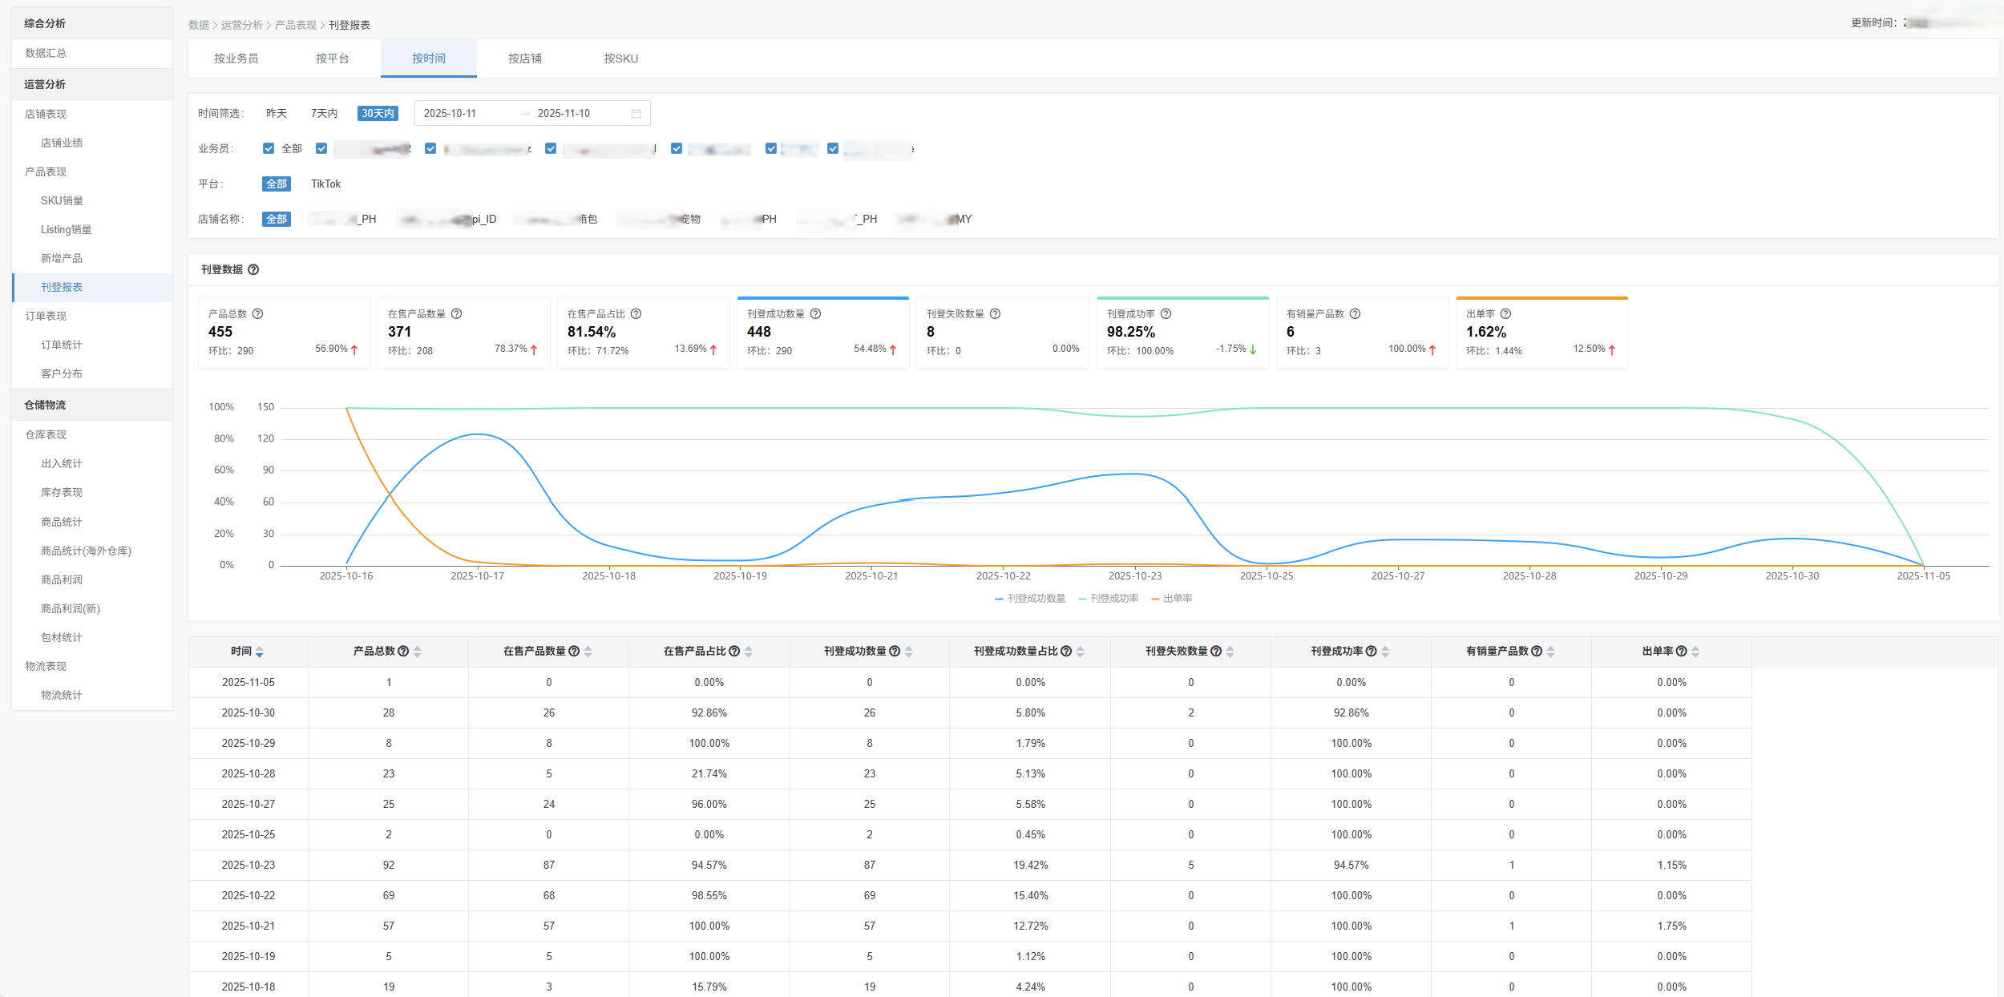
Task: Click help icon next to 产品总数 card
Action: pyautogui.click(x=258, y=314)
